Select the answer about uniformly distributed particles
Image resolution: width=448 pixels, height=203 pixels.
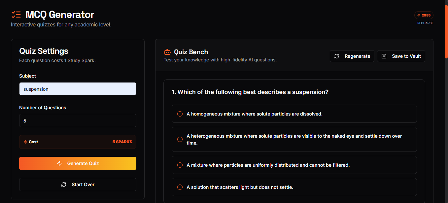click(294, 165)
